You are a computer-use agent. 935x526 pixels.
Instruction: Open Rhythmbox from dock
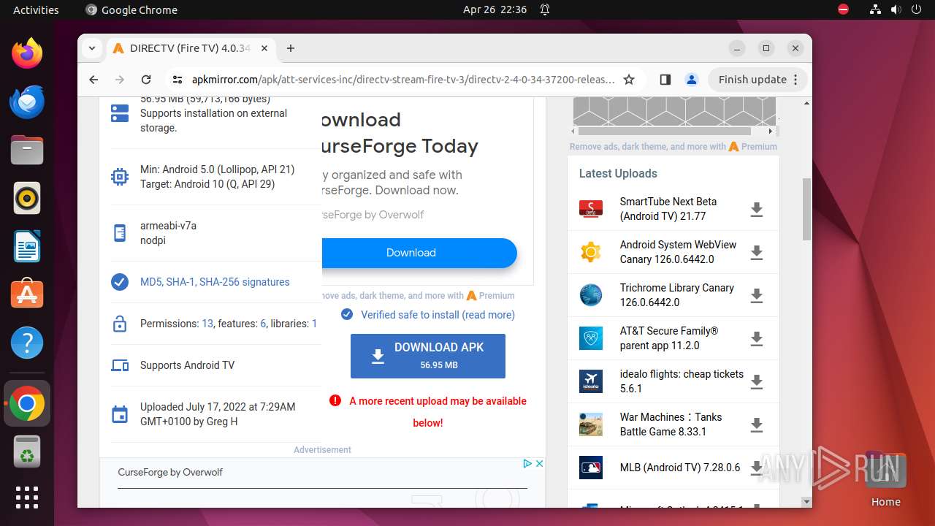tap(27, 198)
